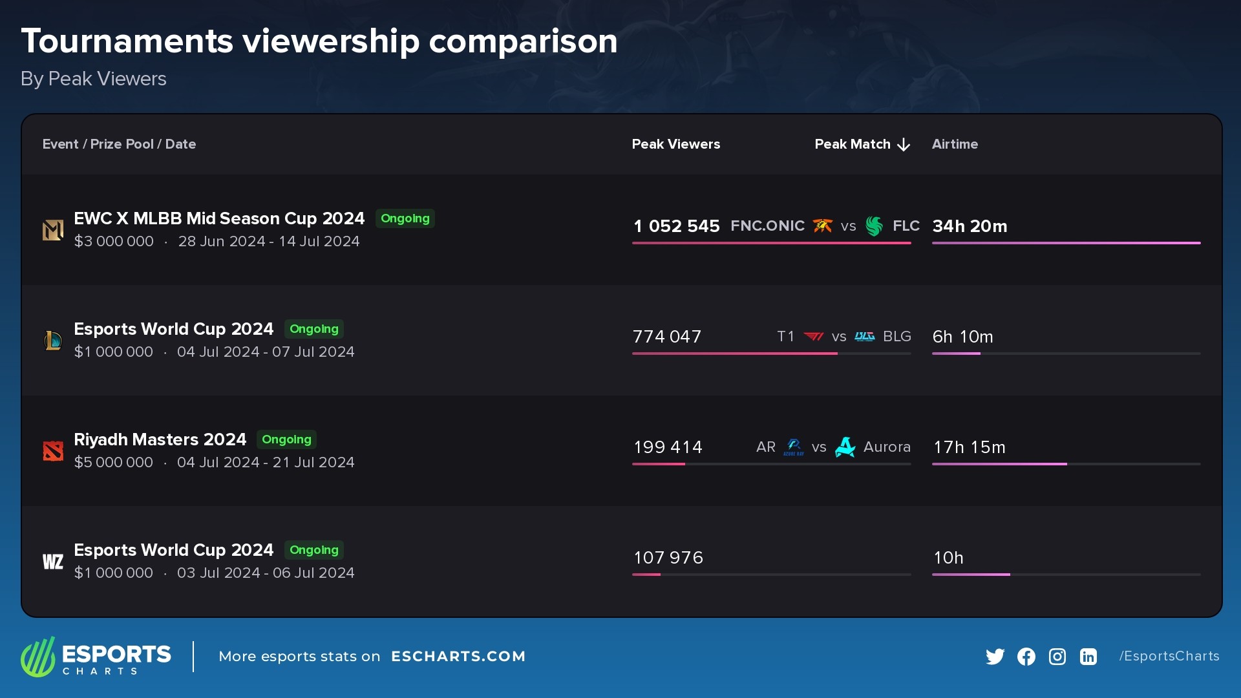Click the 28 Jun 2024 - 14 Jul 2024 date
The width and height of the screenshot is (1241, 698).
269,241
